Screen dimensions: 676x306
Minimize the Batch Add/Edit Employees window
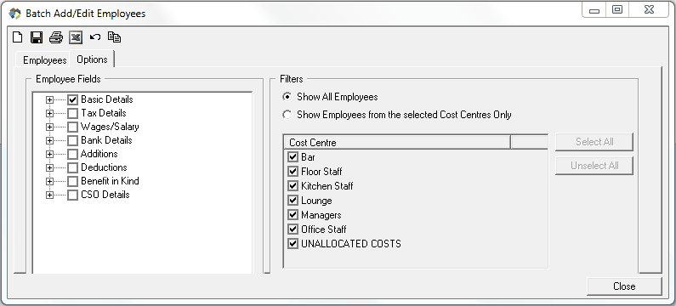point(594,10)
